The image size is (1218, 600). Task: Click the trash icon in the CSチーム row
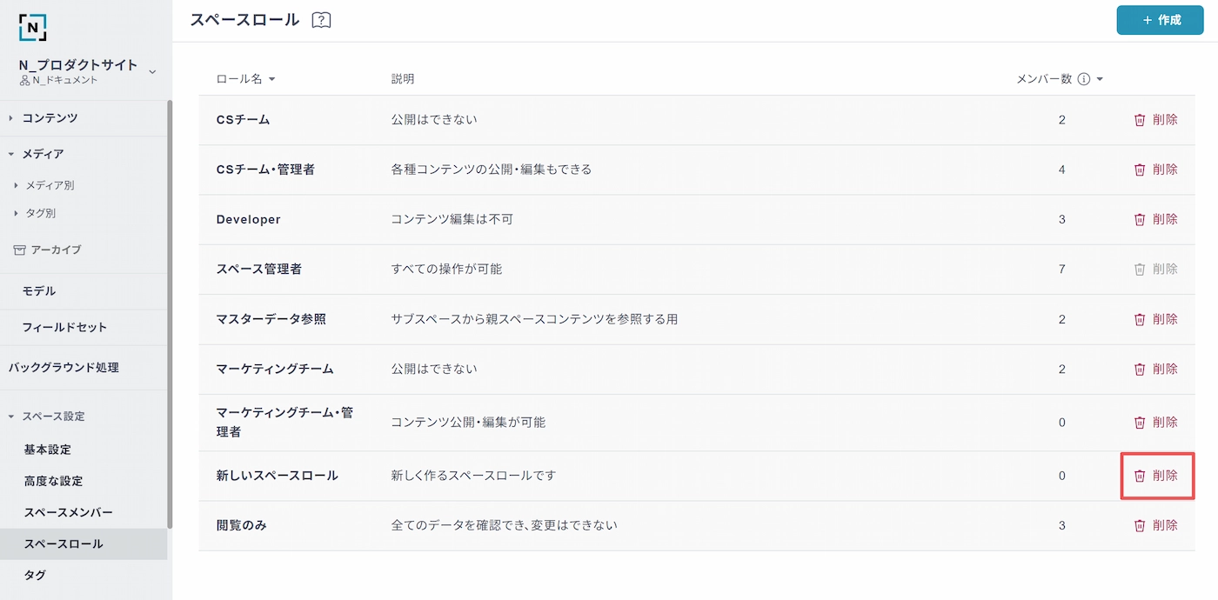[x=1140, y=120]
